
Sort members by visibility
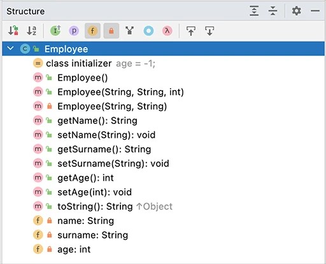pos(13,31)
